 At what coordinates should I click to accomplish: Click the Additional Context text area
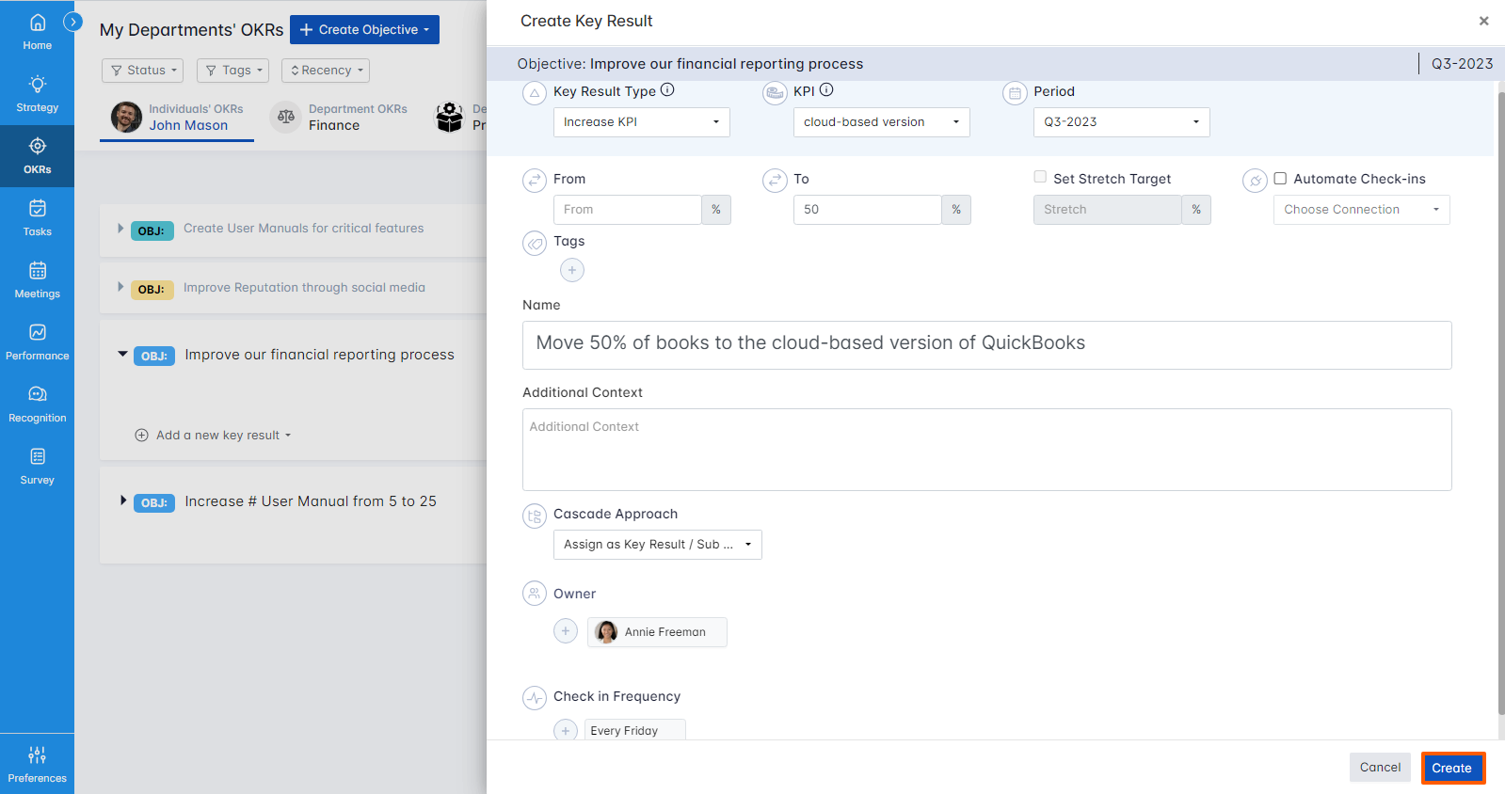[986, 450]
